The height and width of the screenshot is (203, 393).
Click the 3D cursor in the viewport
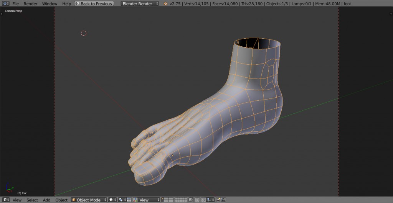(84, 33)
